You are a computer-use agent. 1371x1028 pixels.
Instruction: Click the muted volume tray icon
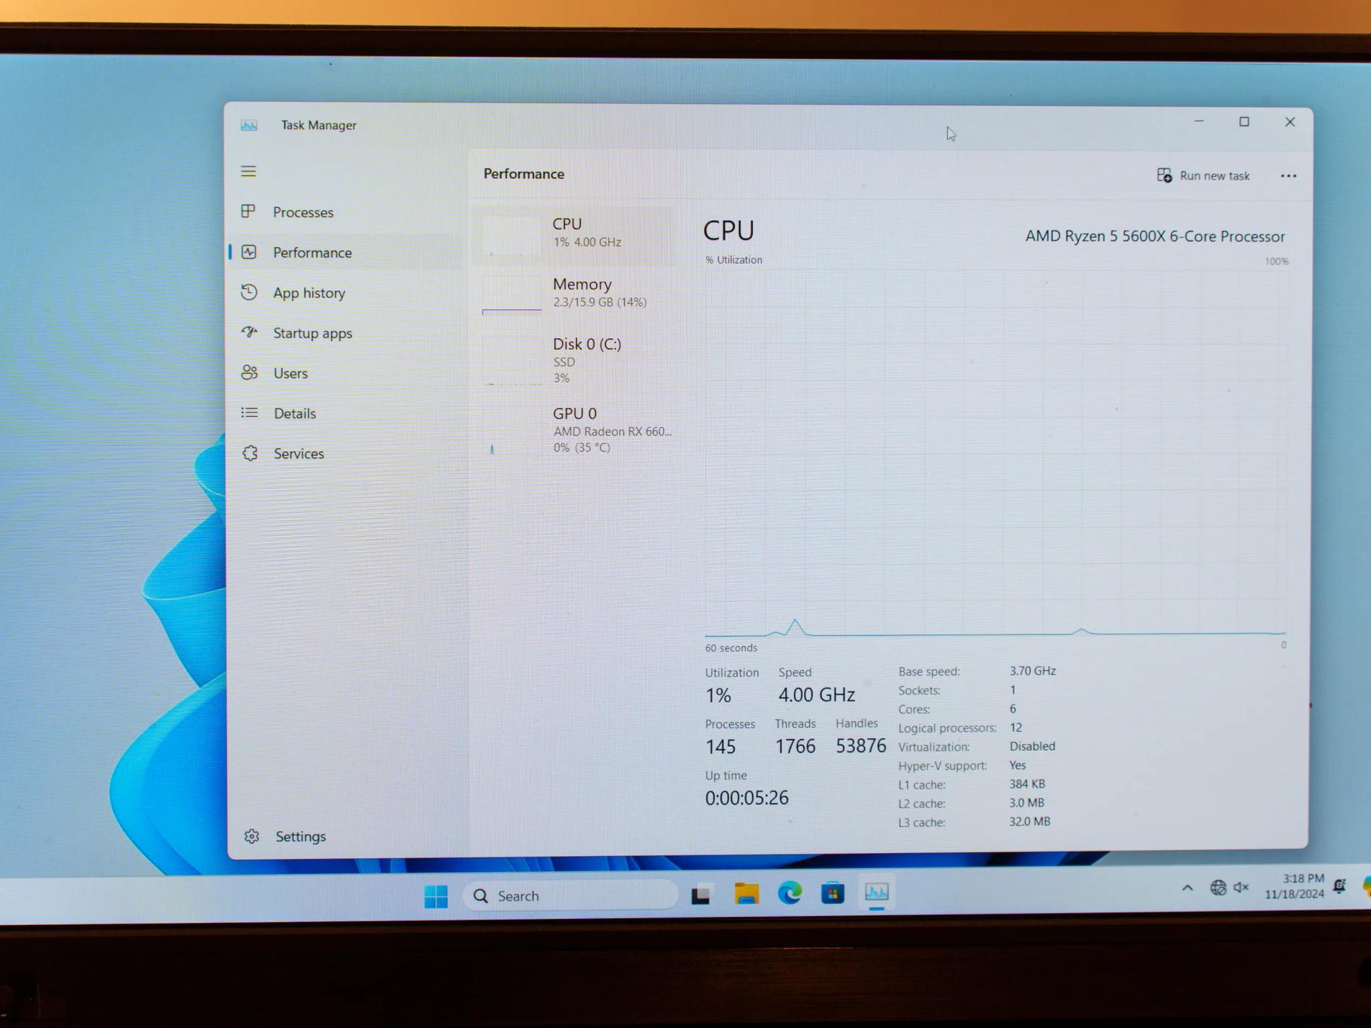tap(1241, 887)
